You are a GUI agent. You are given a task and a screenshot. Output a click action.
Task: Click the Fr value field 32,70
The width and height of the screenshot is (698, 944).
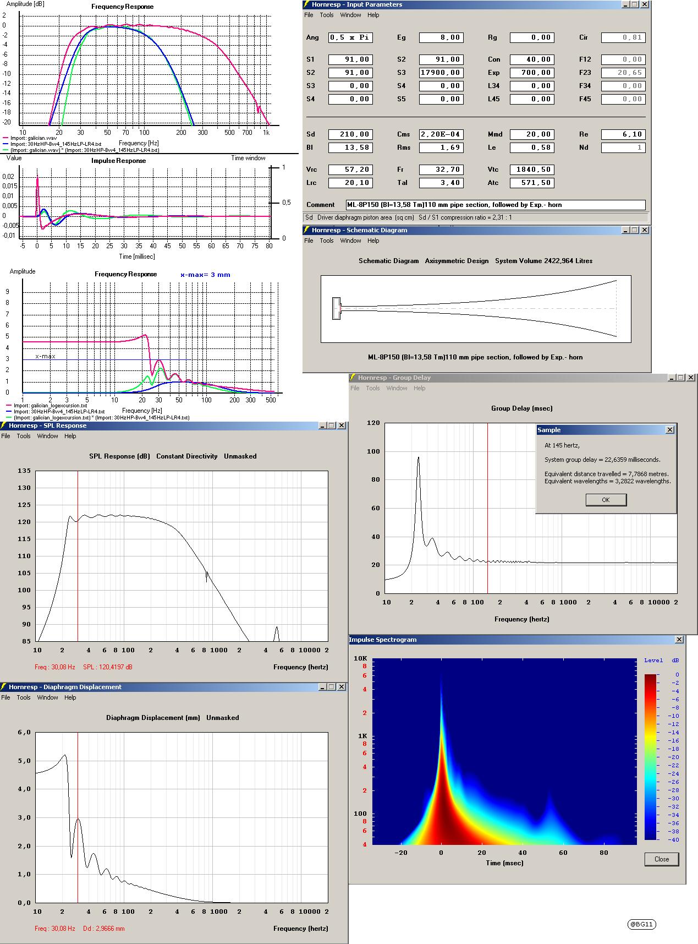pos(441,170)
